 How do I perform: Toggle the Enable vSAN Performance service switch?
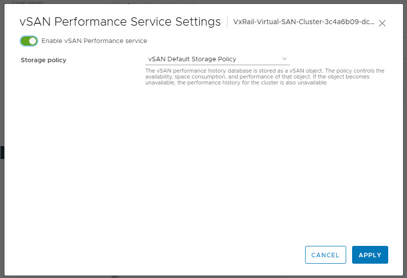pyautogui.click(x=29, y=41)
